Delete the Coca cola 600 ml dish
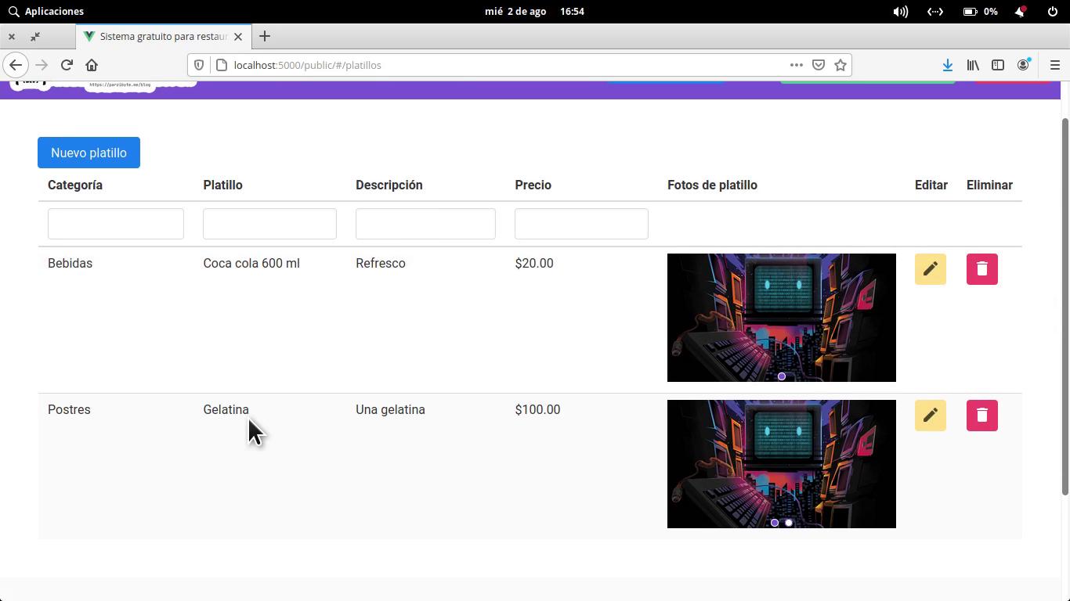 pyautogui.click(x=981, y=269)
